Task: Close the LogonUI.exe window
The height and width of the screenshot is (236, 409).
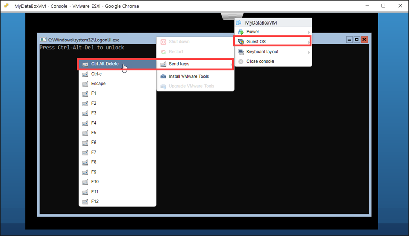Action: [x=365, y=40]
